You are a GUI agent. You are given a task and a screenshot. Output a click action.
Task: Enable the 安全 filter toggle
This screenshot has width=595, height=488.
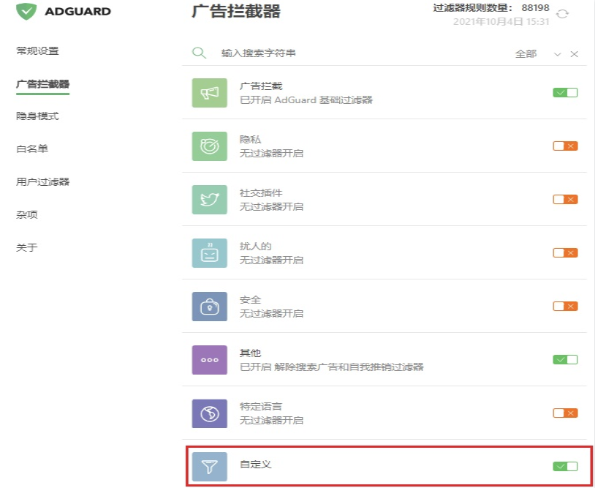tap(566, 307)
